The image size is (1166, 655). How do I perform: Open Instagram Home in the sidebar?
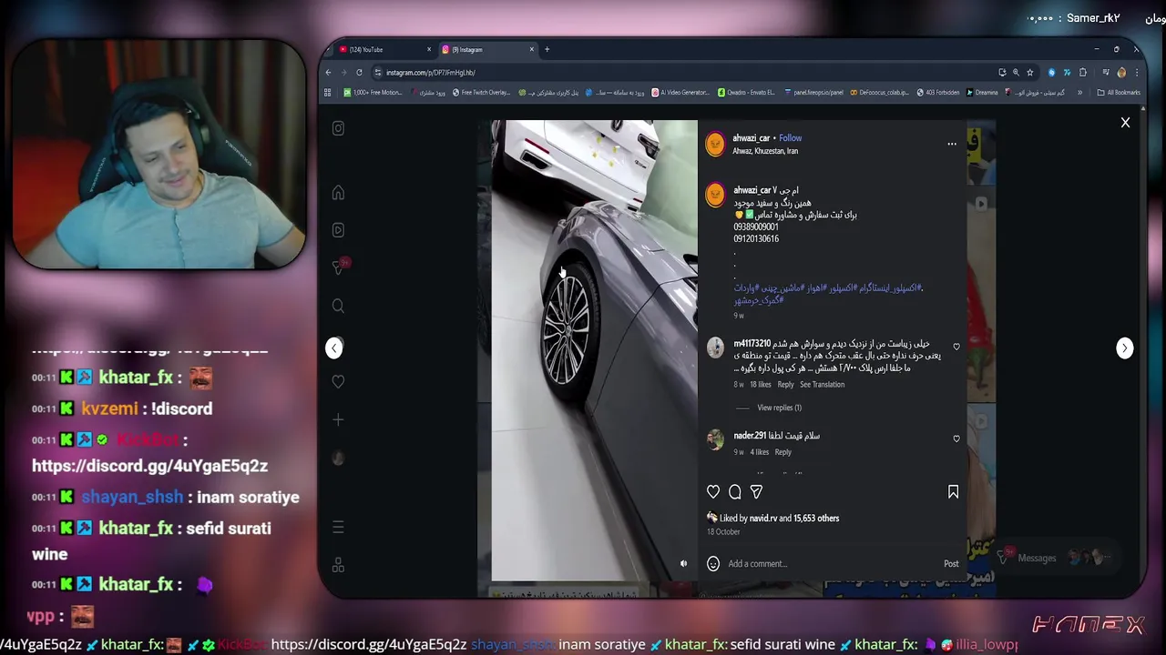click(x=338, y=193)
